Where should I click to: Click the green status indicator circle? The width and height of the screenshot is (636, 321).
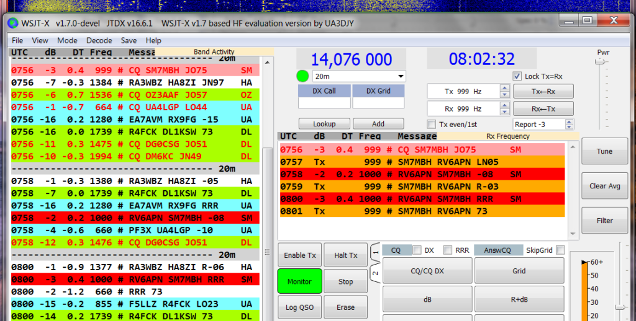point(302,76)
